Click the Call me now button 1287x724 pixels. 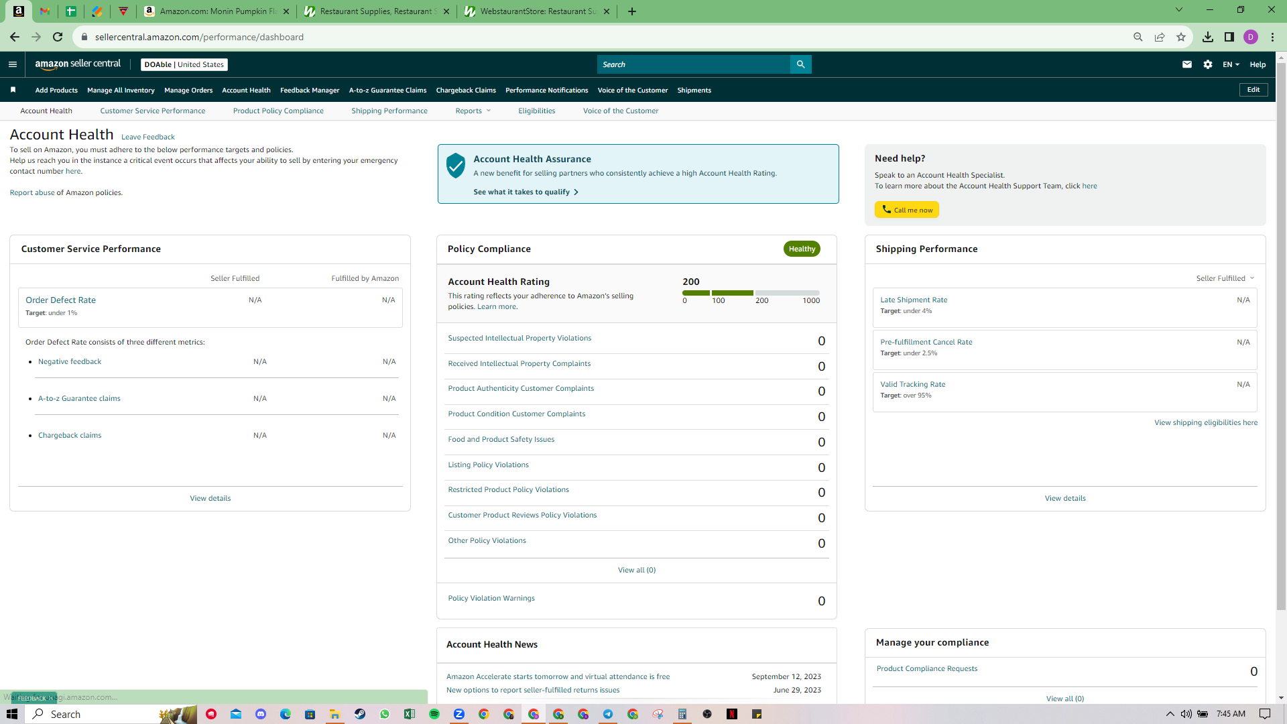(907, 210)
